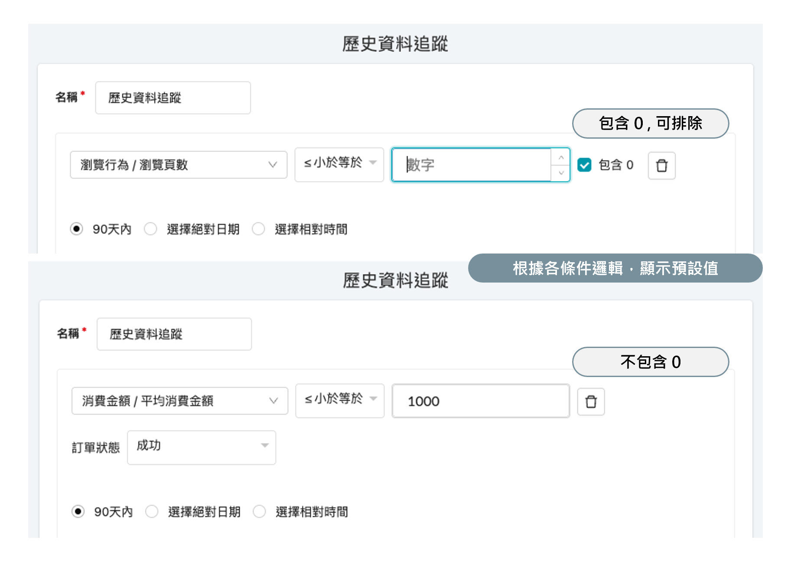Select the 選擇絕對日期 radio option
This screenshot has height=569, width=791.
(x=151, y=229)
